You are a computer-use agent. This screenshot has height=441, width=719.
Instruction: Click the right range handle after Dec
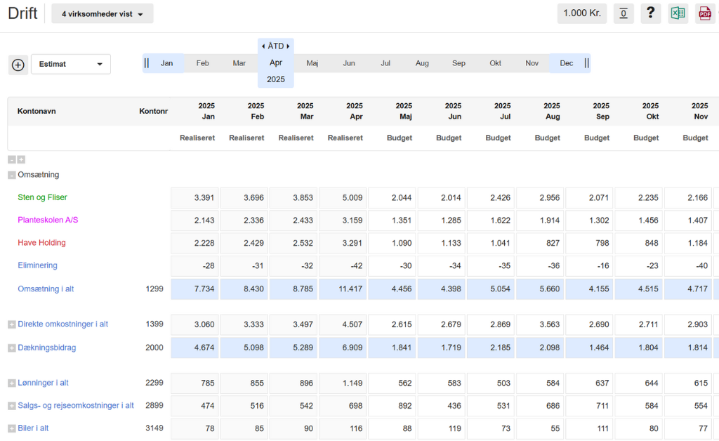click(586, 63)
